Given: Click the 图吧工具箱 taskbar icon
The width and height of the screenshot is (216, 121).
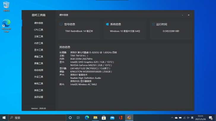Looking at the screenshot, I should click(129, 117).
